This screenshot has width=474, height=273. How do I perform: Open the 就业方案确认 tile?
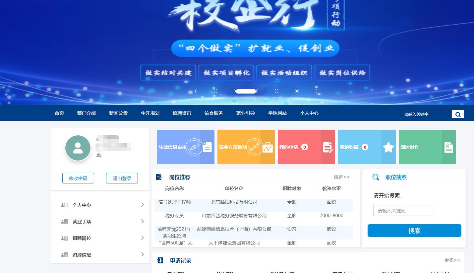tap(246, 147)
